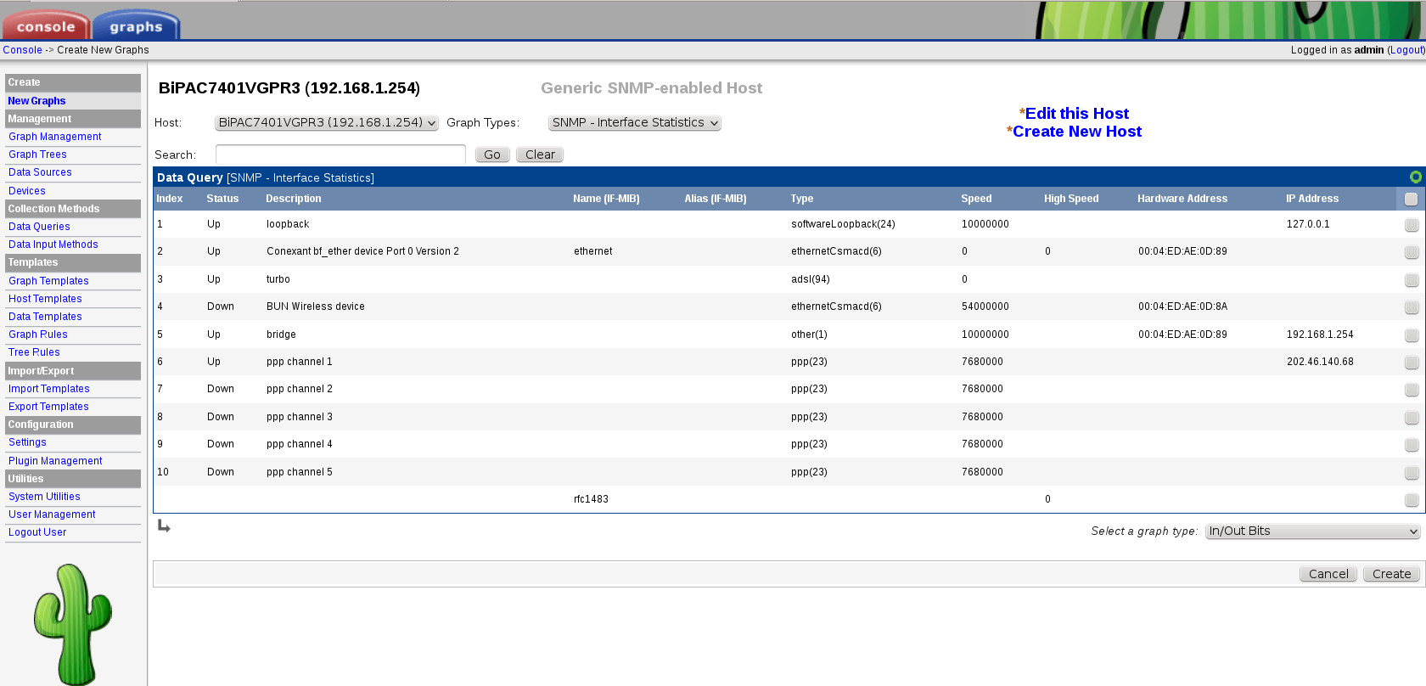Open Graph Management in sidebar
Screen dimensions: 1426x686
tap(55, 137)
